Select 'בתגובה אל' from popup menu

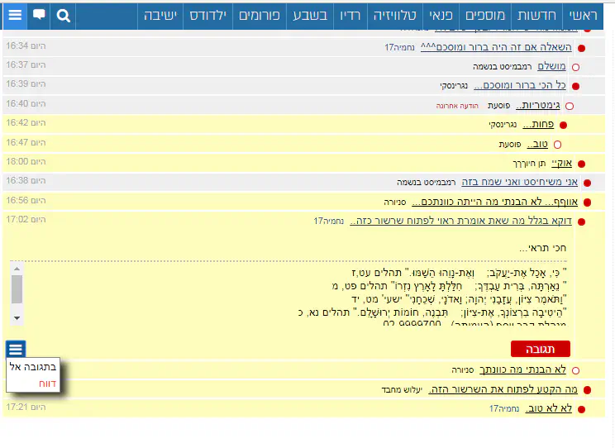32,366
